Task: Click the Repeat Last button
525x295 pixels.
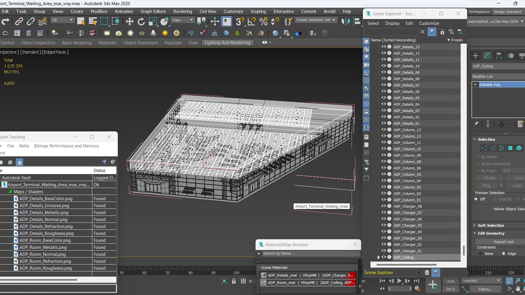Action: 503,242
